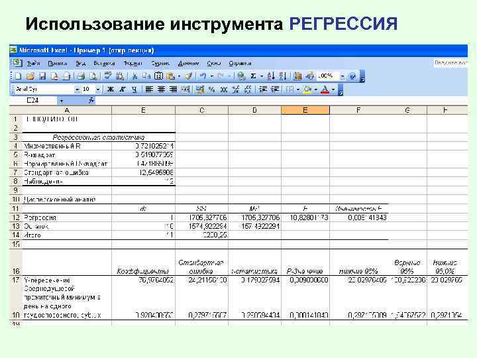Click the Print icon in the toolbar

coord(81,76)
